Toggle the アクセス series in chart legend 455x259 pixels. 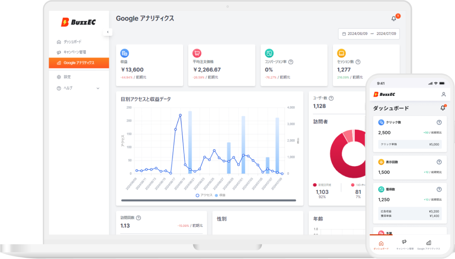tap(204, 195)
